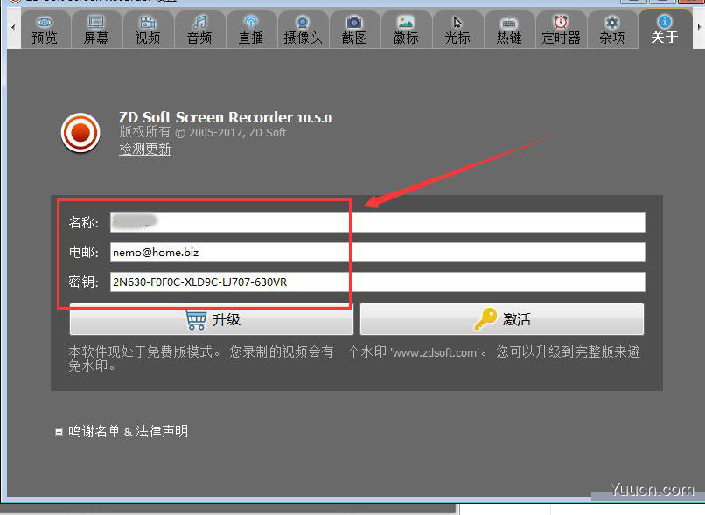This screenshot has width=705, height=515.
Task: Select the 直播 (Live) broadcast icon
Action: 251,28
